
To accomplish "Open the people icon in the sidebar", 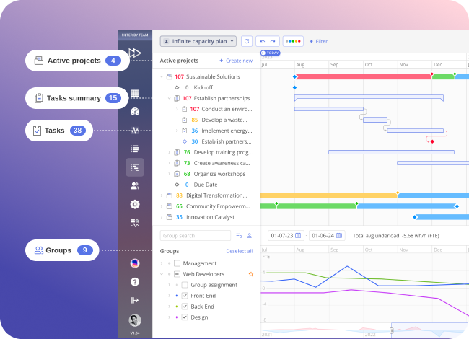I will coord(135,185).
